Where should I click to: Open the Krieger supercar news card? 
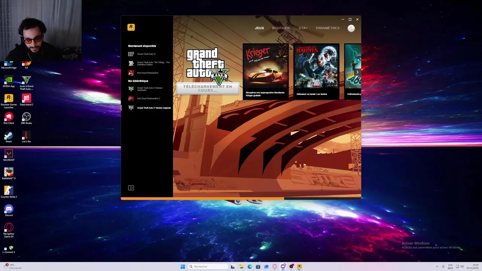265,72
